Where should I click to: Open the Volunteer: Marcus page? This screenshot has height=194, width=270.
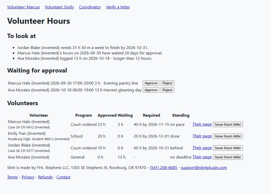pyautogui.click(x=24, y=7)
